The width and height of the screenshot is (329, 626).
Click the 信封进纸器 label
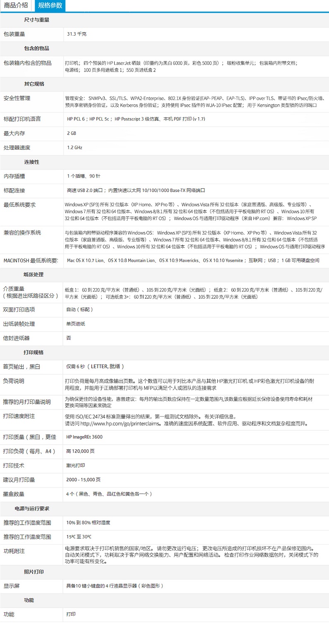click(17, 338)
